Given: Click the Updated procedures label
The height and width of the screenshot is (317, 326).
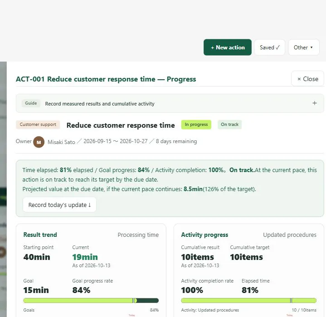Looking at the screenshot, I should tap(290, 235).
